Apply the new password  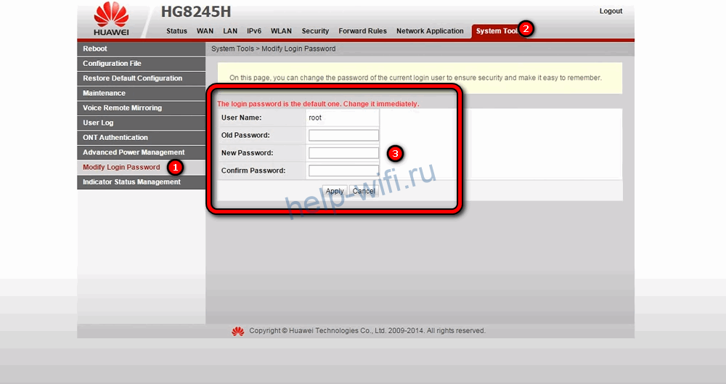(334, 191)
